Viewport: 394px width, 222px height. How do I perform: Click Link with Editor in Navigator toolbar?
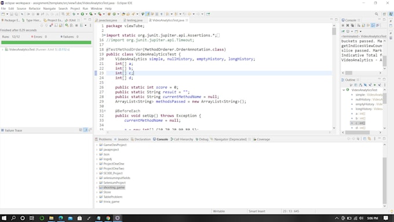[x=370, y=139]
